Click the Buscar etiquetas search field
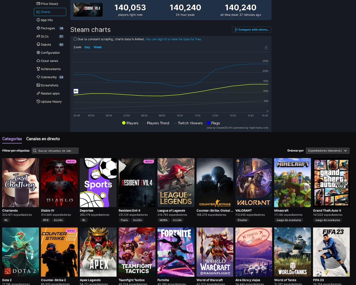This screenshot has width=356, height=285. tap(55, 151)
